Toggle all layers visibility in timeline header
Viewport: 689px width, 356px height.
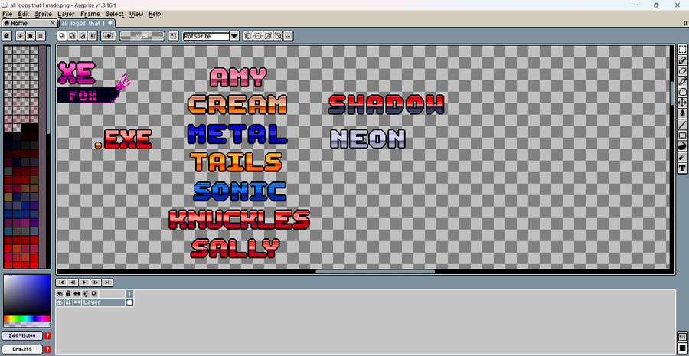(60, 293)
